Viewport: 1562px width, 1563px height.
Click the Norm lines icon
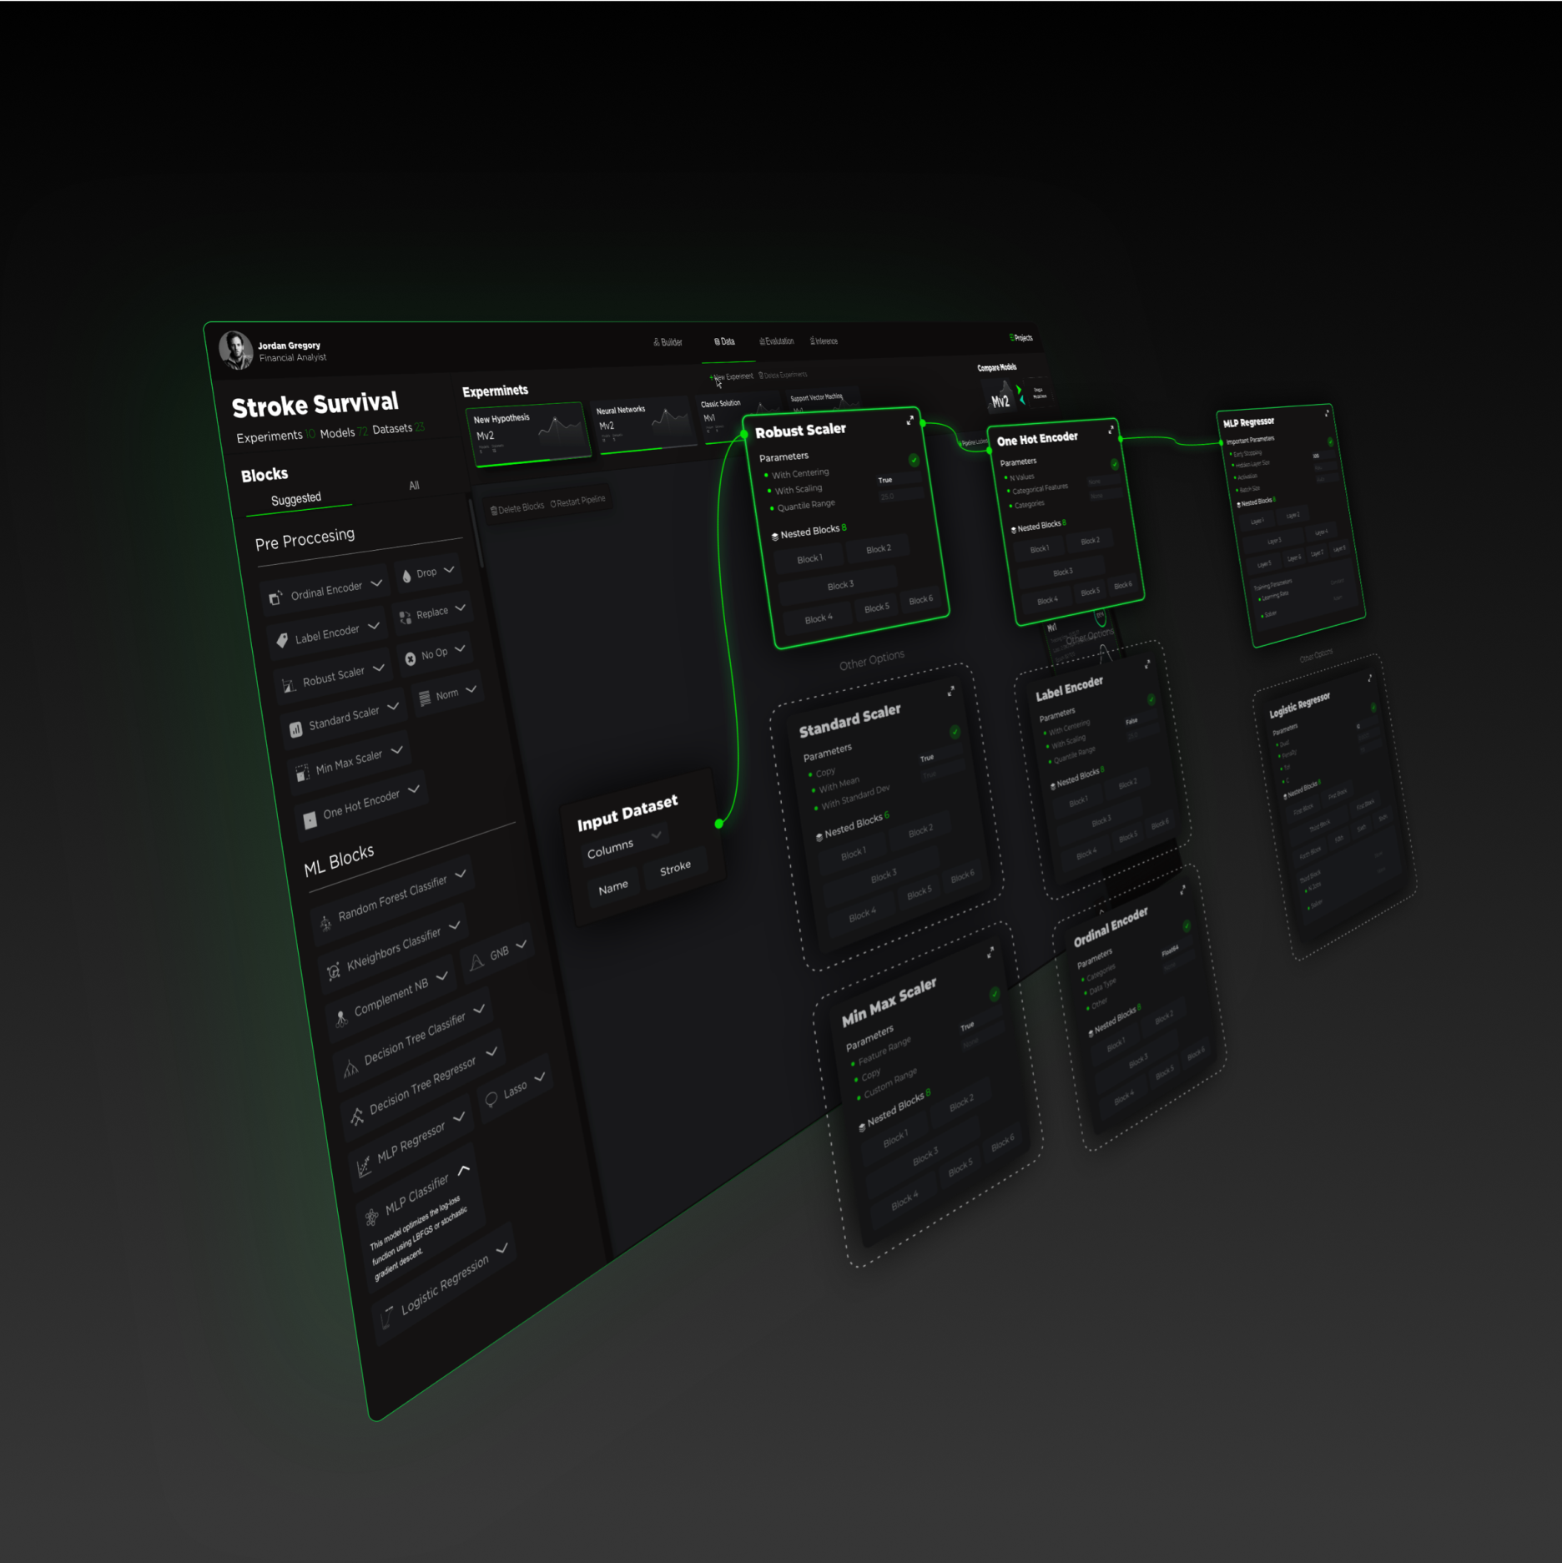425,698
